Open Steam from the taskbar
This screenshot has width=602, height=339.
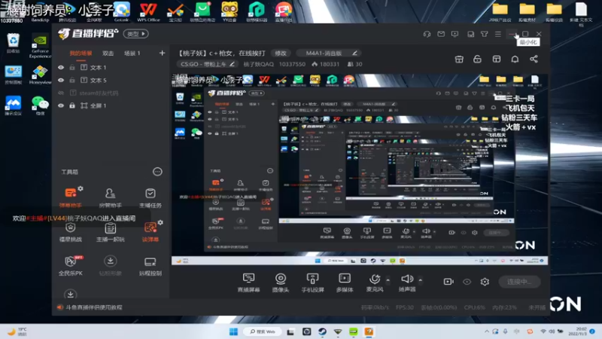click(322, 331)
